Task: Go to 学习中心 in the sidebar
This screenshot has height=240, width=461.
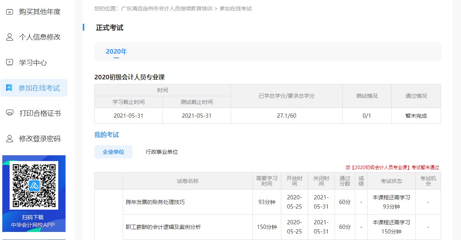Action: click(34, 62)
